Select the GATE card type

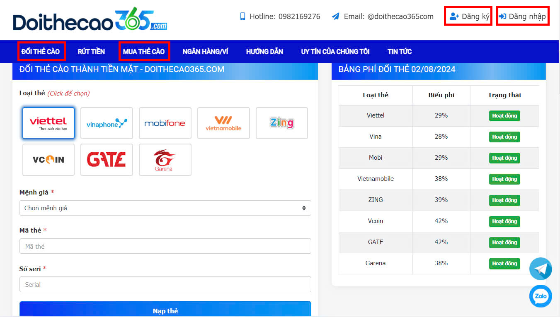(x=107, y=160)
